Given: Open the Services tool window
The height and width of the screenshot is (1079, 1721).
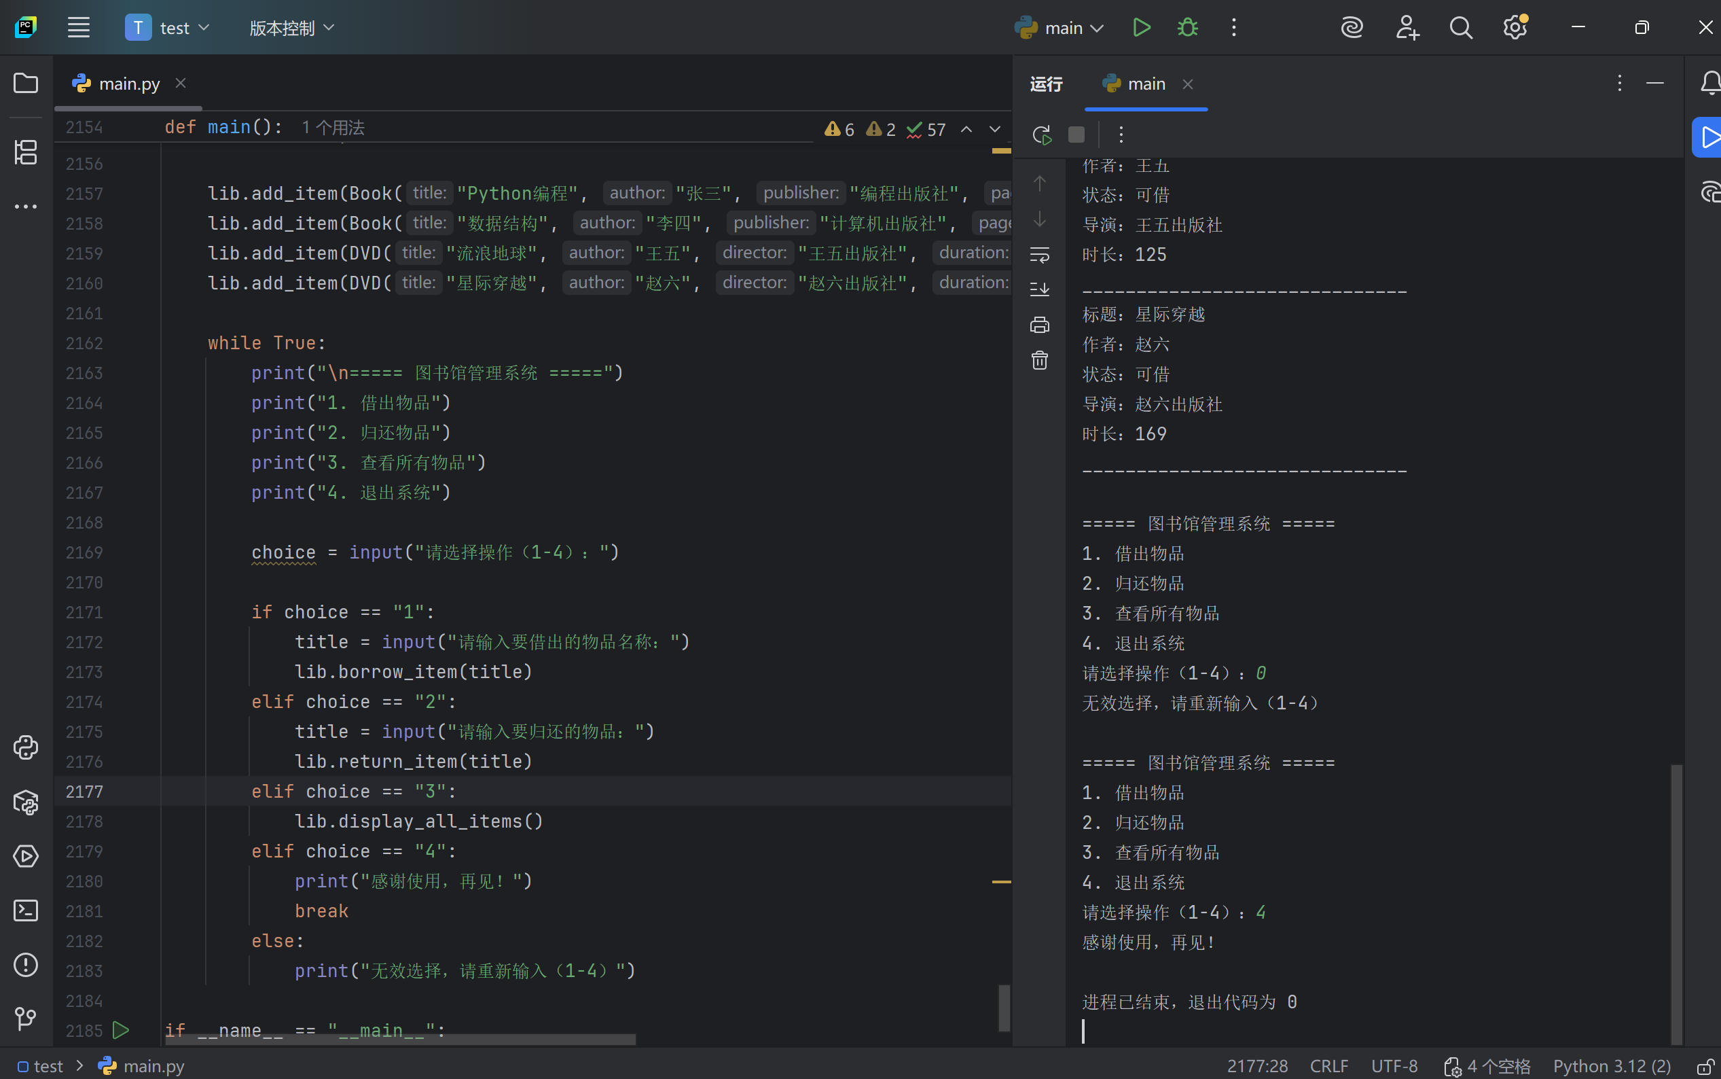Looking at the screenshot, I should point(26,856).
